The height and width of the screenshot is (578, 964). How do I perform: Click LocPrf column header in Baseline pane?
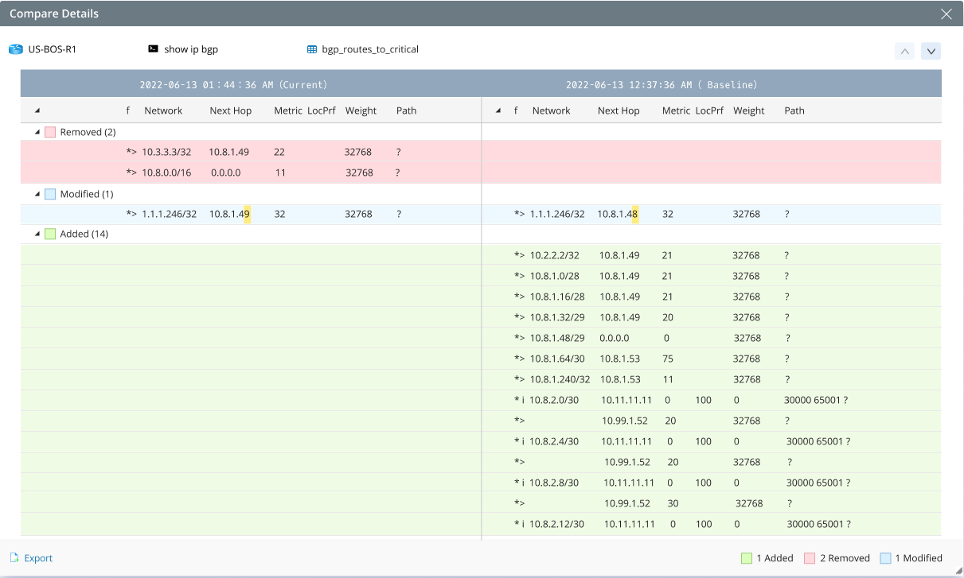click(x=709, y=111)
